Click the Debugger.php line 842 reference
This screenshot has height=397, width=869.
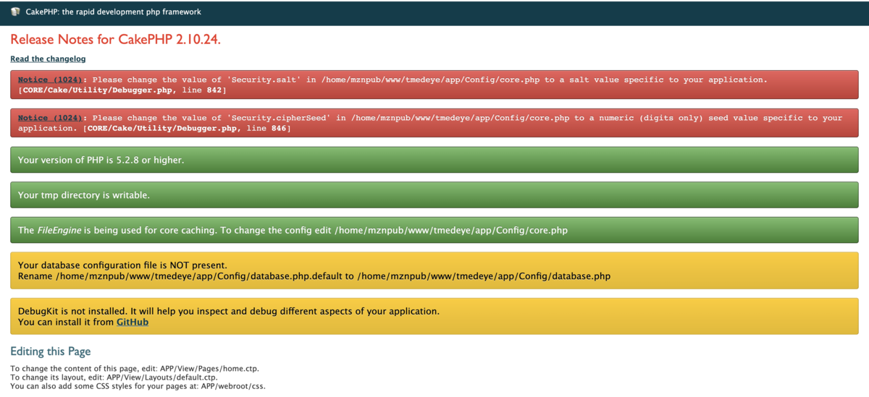coord(122,90)
